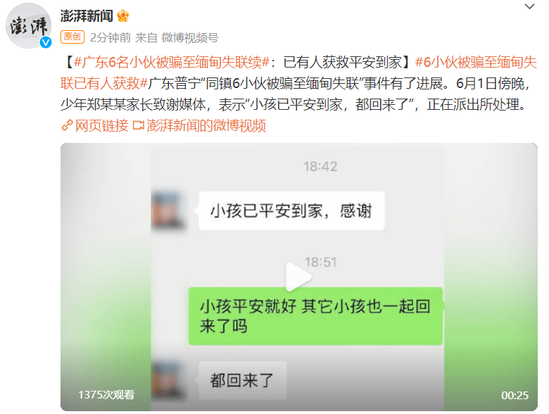Image resolution: width=549 pixels, height=414 pixels.
Task: Click the video camera icon before 澎湃新闻的微博视频
Action: tap(138, 125)
